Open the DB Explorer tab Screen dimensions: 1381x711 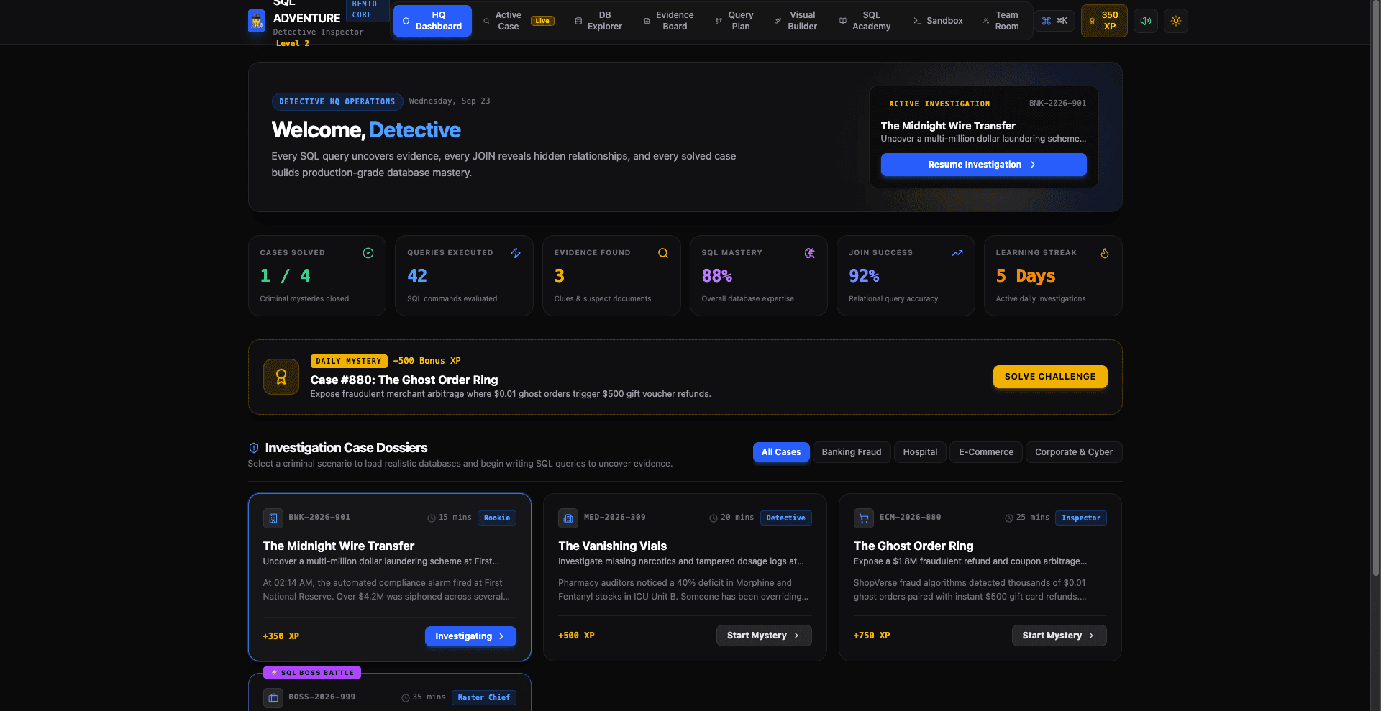(598, 21)
